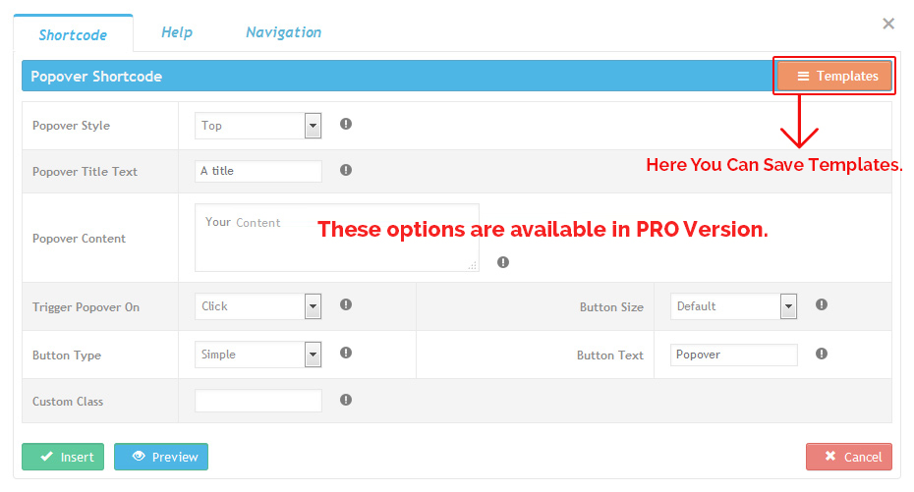914x492 pixels.
Task: Click the info icon beside Popover Title Text
Action: coord(346,170)
